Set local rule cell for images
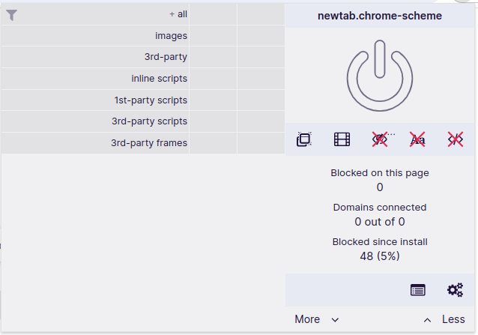The image size is (478, 335). click(x=261, y=36)
